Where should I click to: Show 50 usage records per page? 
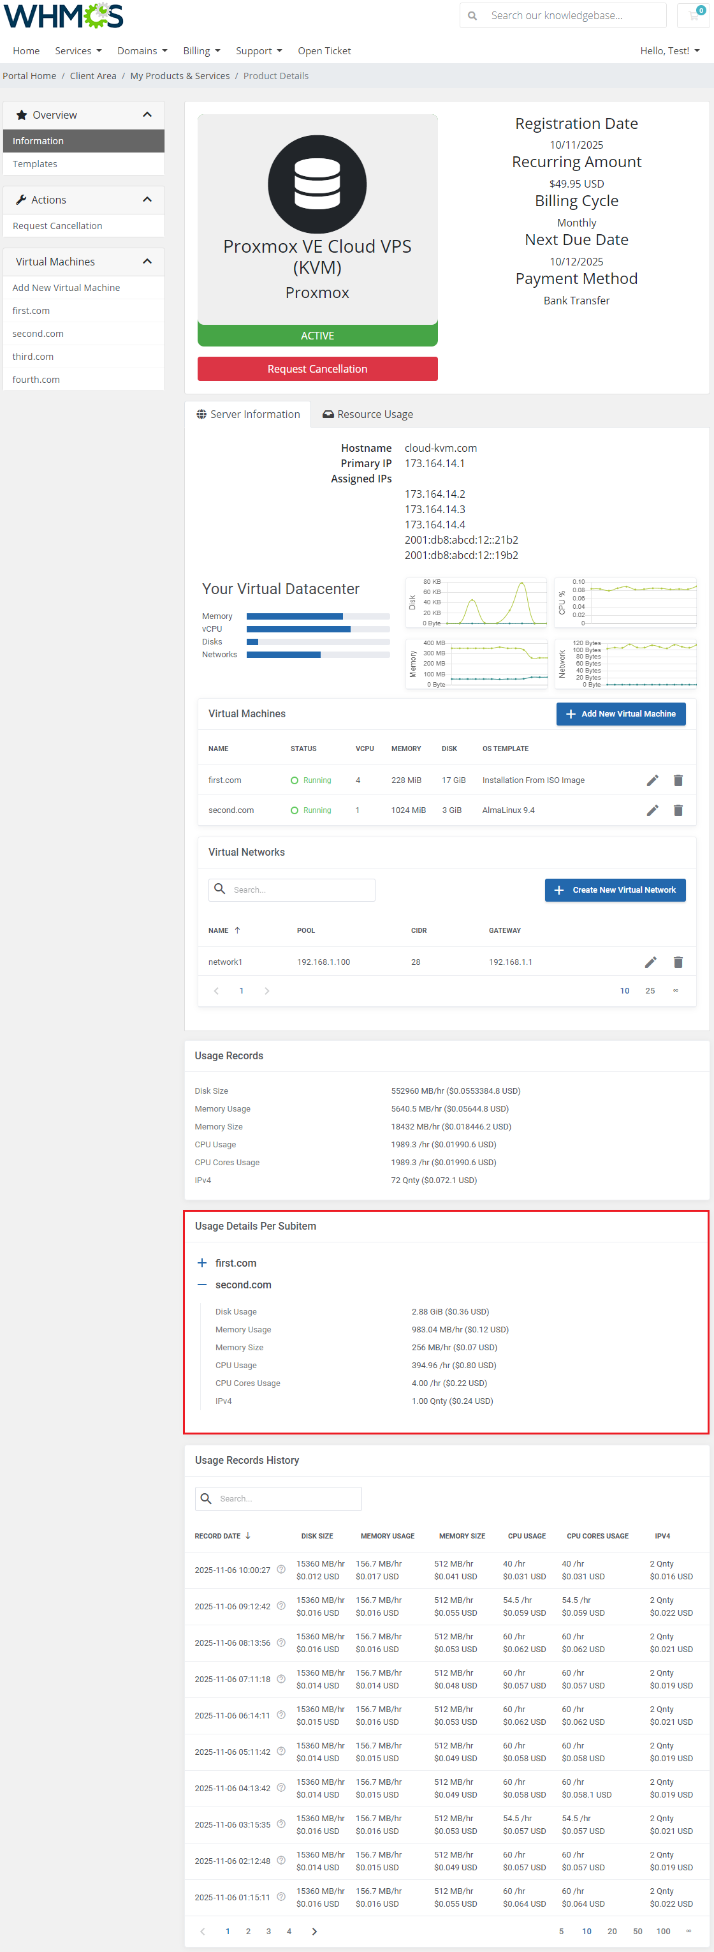point(637,1932)
